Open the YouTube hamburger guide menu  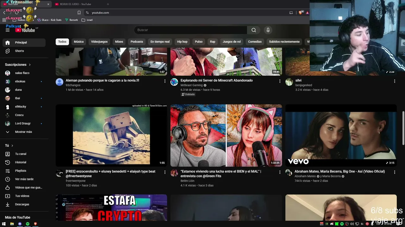pos(8,30)
